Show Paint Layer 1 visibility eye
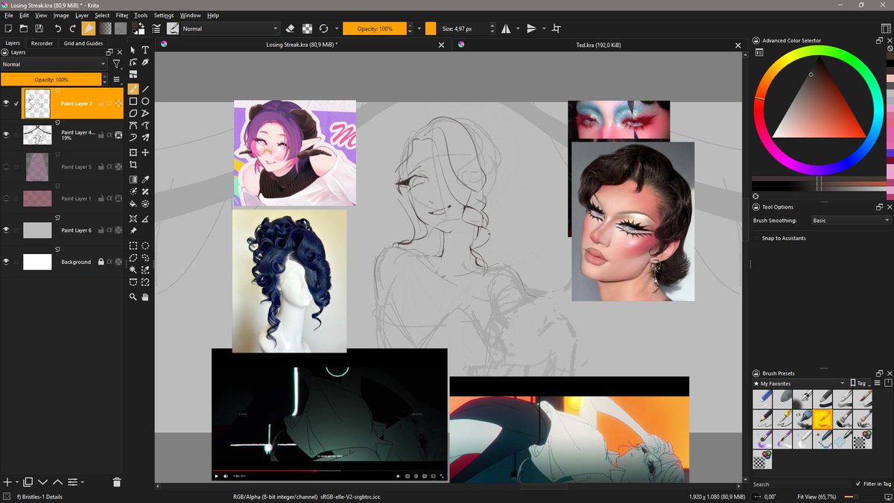This screenshot has width=894, height=503. point(7,198)
